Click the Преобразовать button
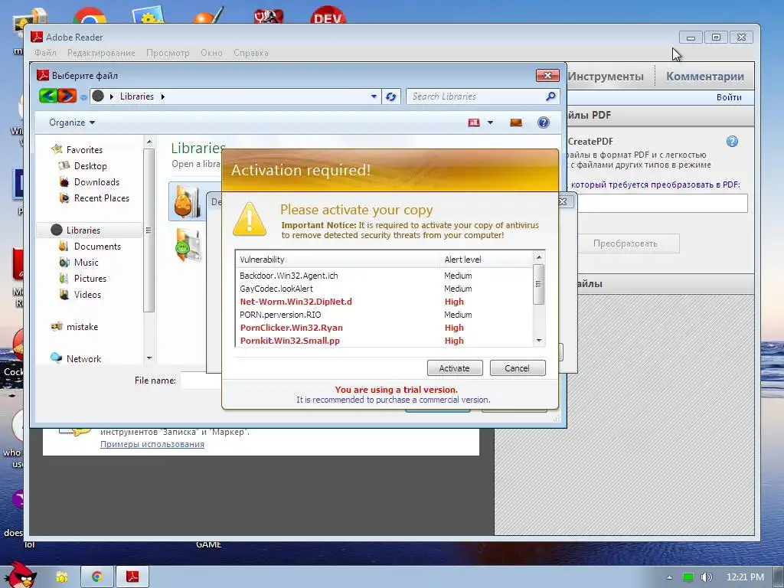Viewport: 784px width, 588px height. tap(625, 243)
